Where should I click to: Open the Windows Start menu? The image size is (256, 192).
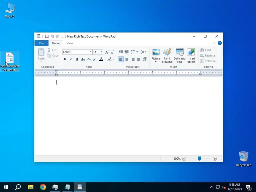point(6,187)
